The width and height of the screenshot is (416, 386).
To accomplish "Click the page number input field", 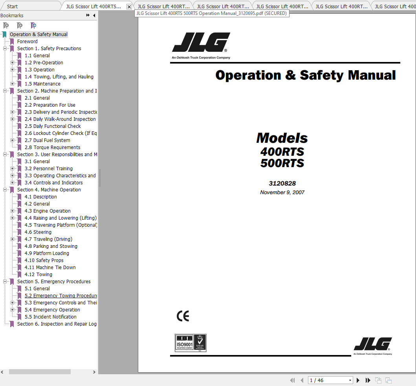I will click(x=328, y=381).
